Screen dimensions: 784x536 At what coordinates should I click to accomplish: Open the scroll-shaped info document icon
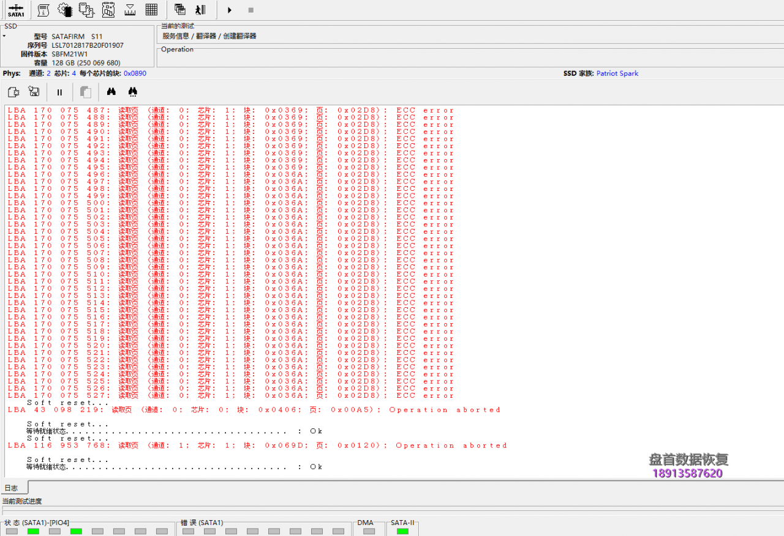tap(43, 10)
